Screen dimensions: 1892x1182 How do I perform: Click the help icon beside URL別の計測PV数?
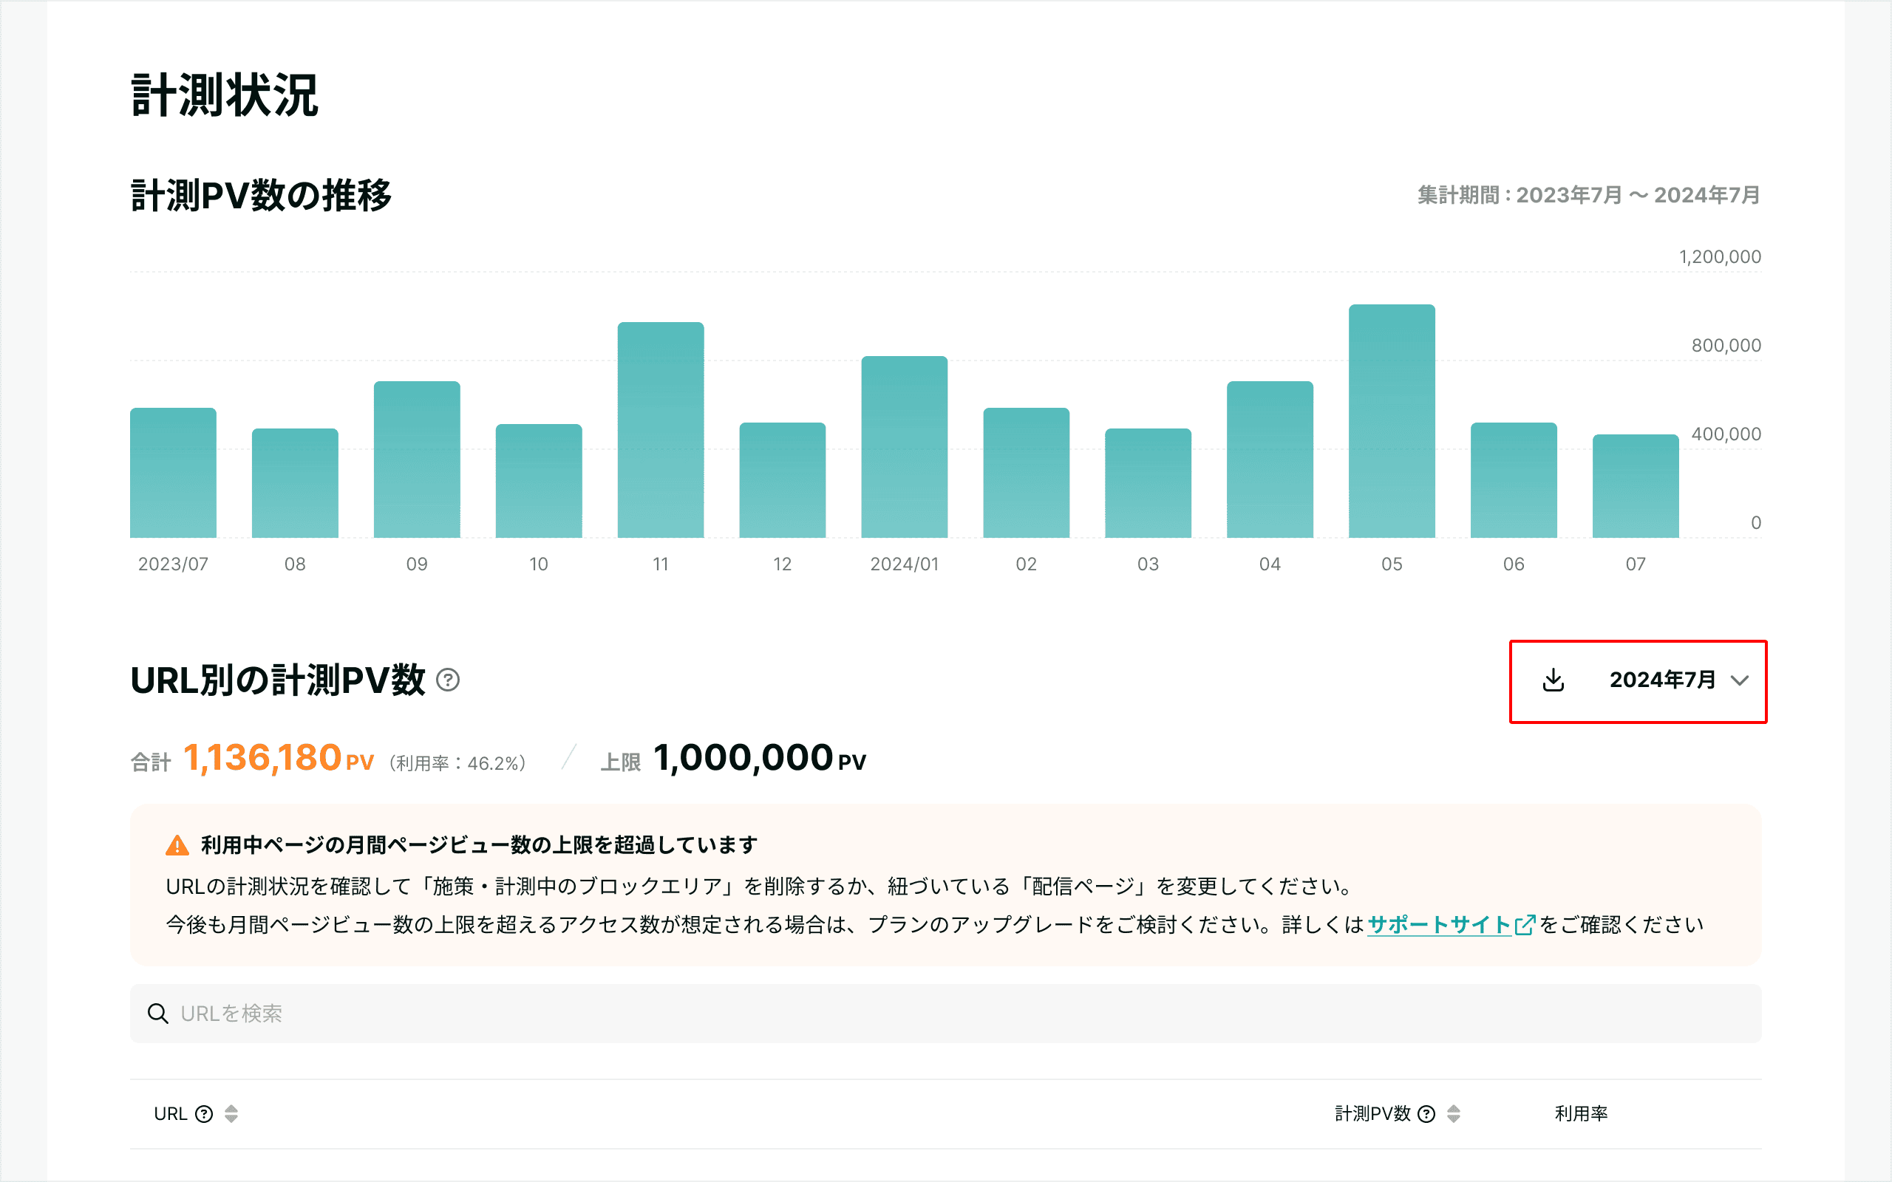pyautogui.click(x=448, y=680)
